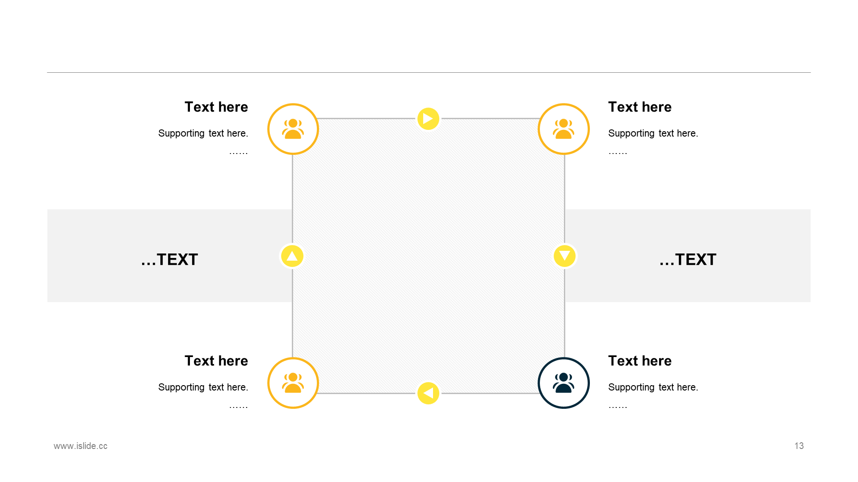The width and height of the screenshot is (858, 482).
Task: Click the yellow left-pointing arrow circle
Action: click(x=428, y=393)
